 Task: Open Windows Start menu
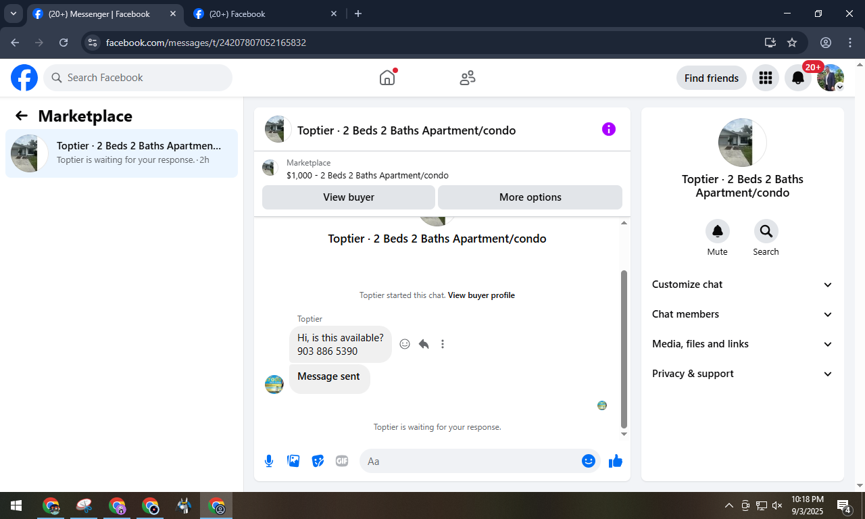point(16,505)
